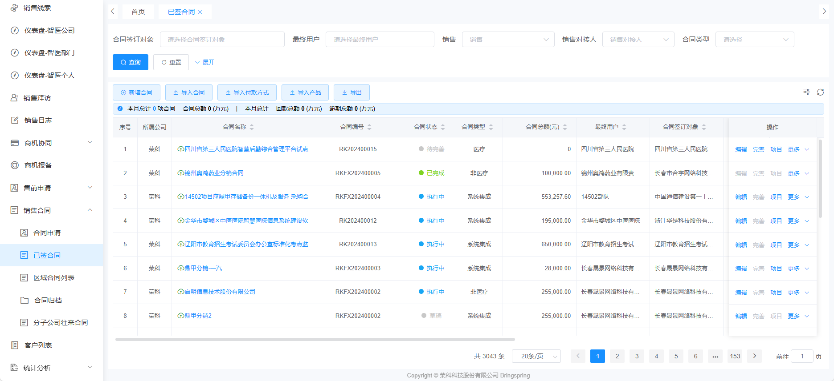Click the left tab scroll arrow
The image size is (834, 381).
coord(113,12)
